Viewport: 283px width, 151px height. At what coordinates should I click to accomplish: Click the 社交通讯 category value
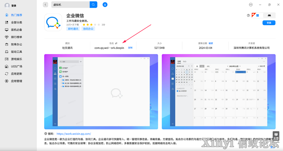coord(67,48)
